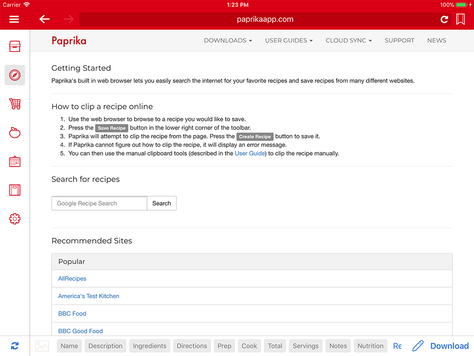
Task: Open the navigation hamburger menu
Action: pyautogui.click(x=14, y=19)
